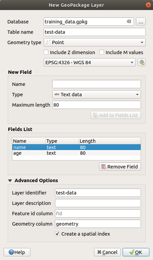This screenshot has height=260, width=153.
Task: Open the database file browser button
Action: (141, 22)
